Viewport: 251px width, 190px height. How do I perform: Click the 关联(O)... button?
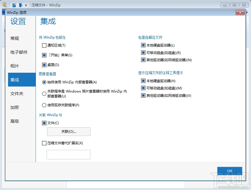pos(68,132)
